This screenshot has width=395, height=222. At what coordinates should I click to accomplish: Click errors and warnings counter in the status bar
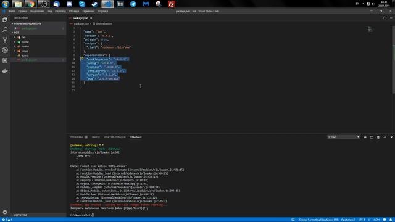pyautogui.click(x=7, y=220)
